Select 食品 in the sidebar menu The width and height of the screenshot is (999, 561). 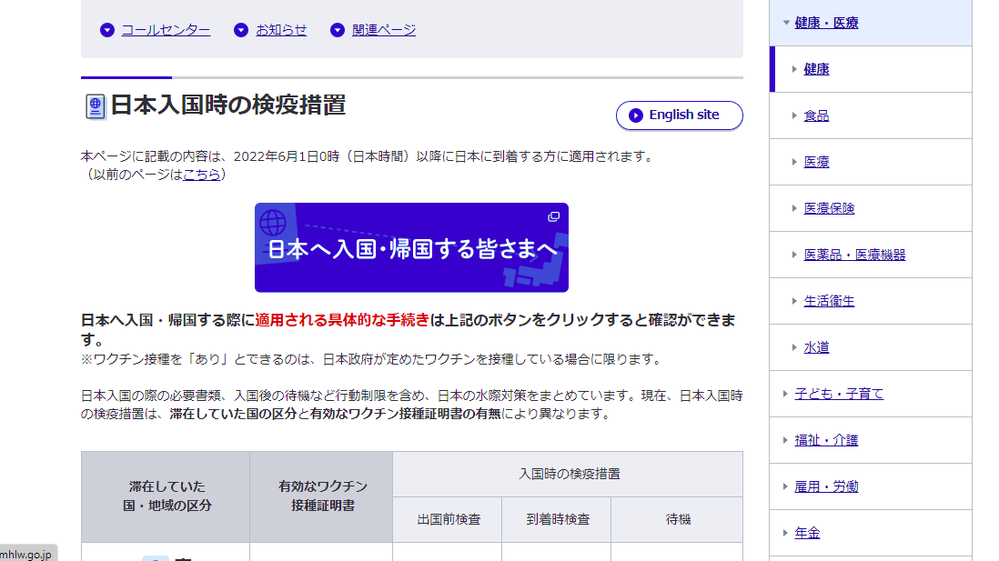pyautogui.click(x=816, y=115)
